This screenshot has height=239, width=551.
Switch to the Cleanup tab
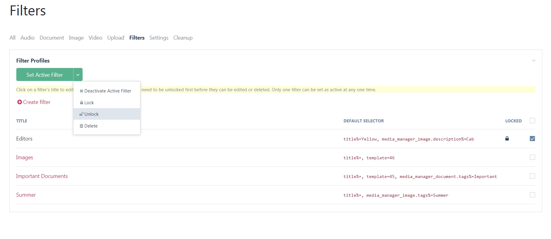click(x=183, y=38)
